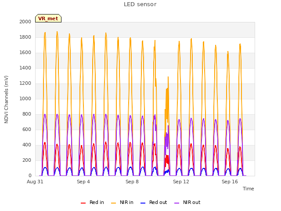Click the orange swatch beside NIR in

tap(114, 203)
